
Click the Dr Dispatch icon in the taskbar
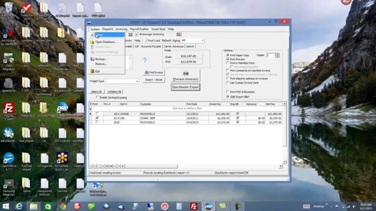click(x=208, y=206)
